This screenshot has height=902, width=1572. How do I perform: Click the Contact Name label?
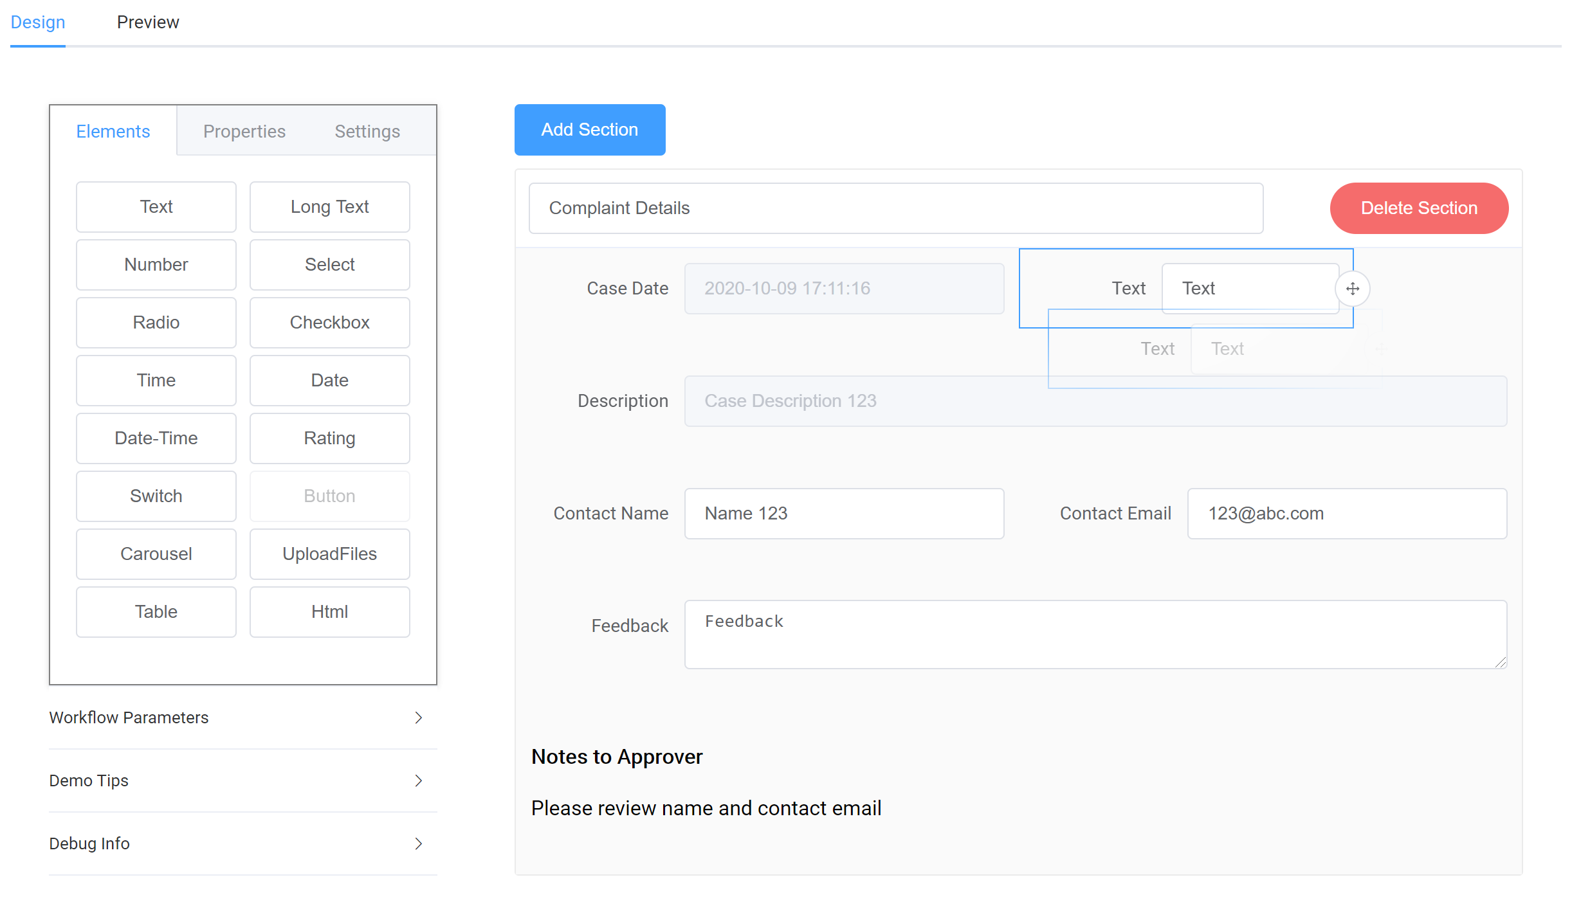(x=610, y=514)
